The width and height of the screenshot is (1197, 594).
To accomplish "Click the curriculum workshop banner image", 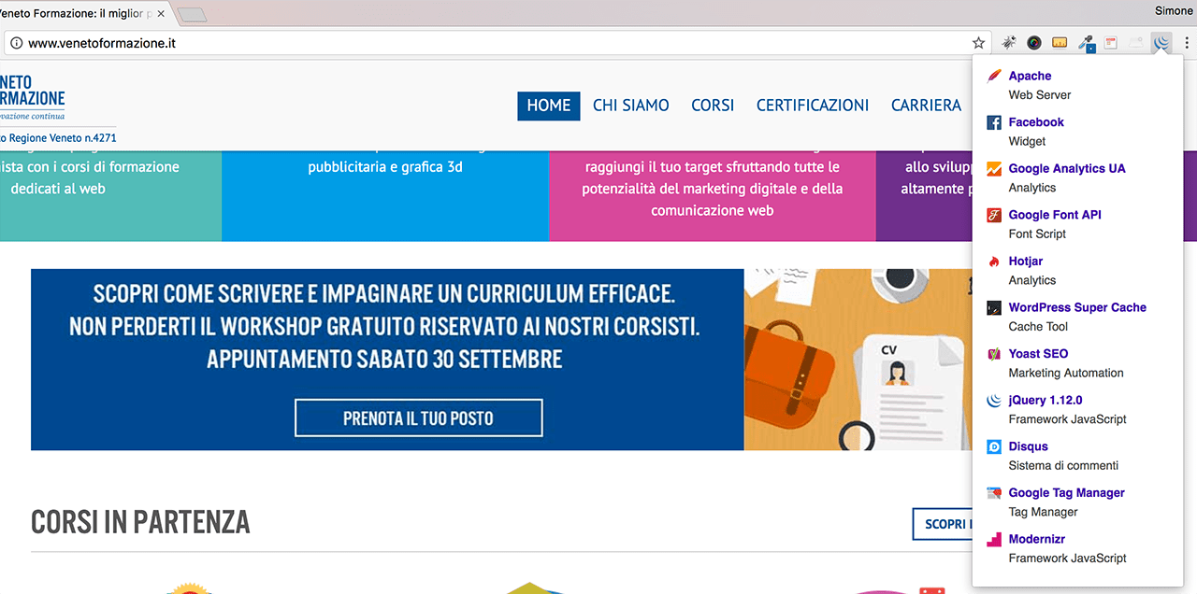I will coord(501,360).
